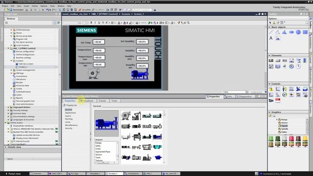Select the Gauge element in Elements
The height and width of the screenshot is (176, 313).
tap(291, 66)
